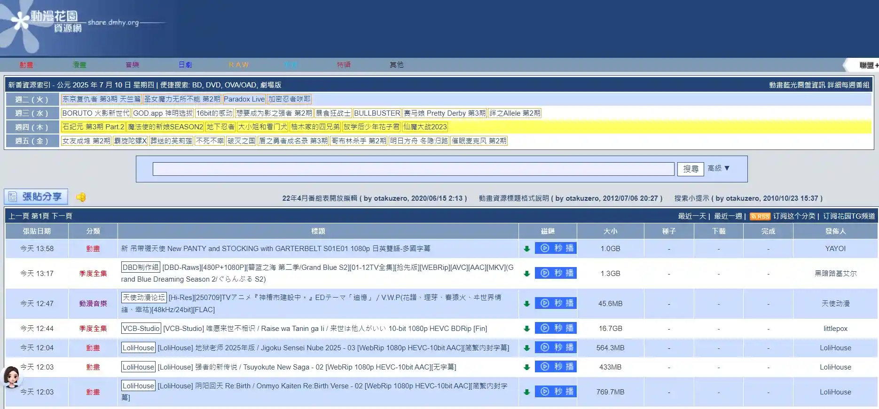Click 秒播 play button for PANTY and STOCKING
Screen dimensions: 879x409
[x=556, y=248]
